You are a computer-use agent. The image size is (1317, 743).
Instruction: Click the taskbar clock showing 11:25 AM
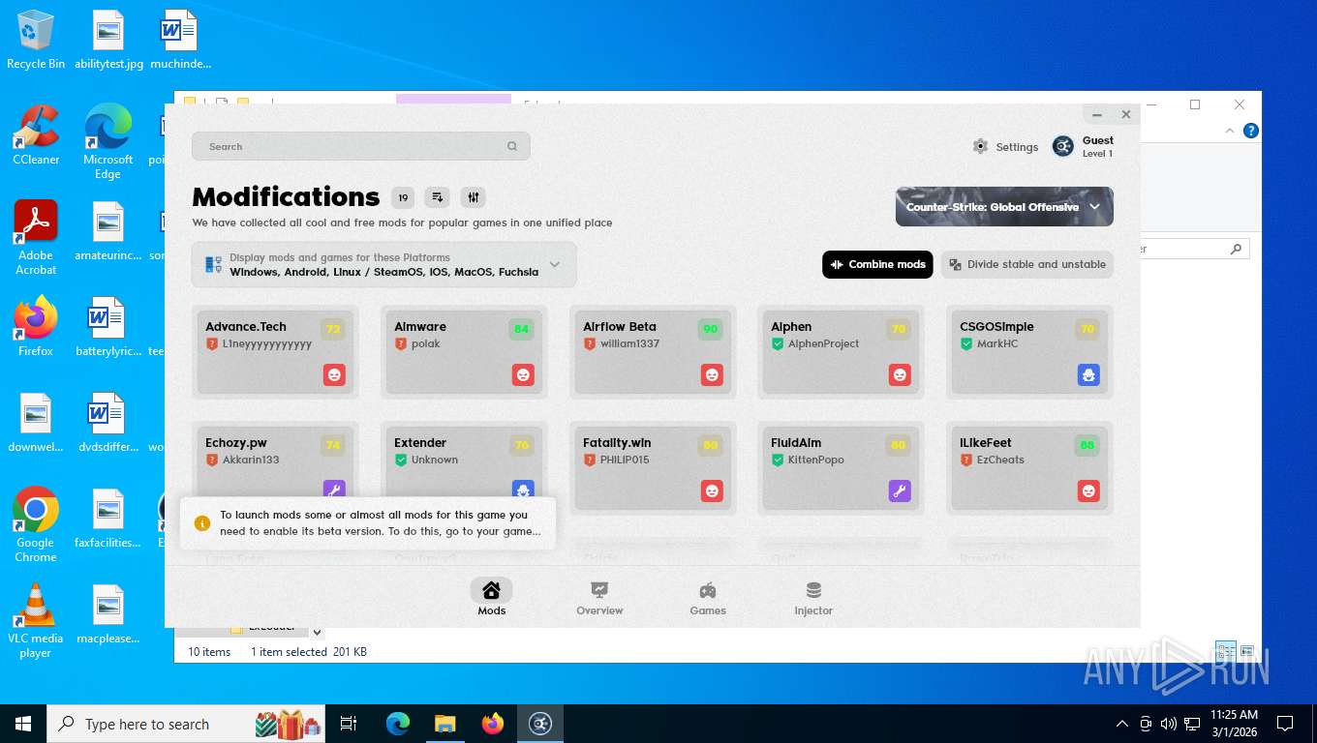[x=1234, y=724]
